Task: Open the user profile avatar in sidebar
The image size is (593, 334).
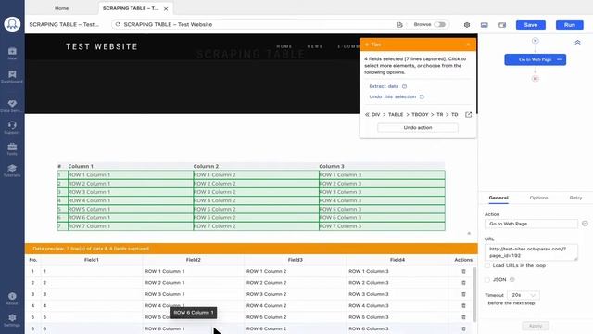Action: (12, 24)
